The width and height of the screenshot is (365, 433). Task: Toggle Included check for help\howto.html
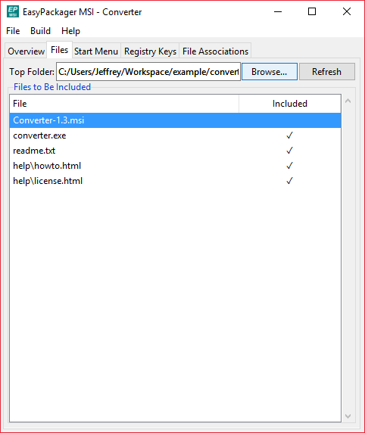(x=289, y=166)
